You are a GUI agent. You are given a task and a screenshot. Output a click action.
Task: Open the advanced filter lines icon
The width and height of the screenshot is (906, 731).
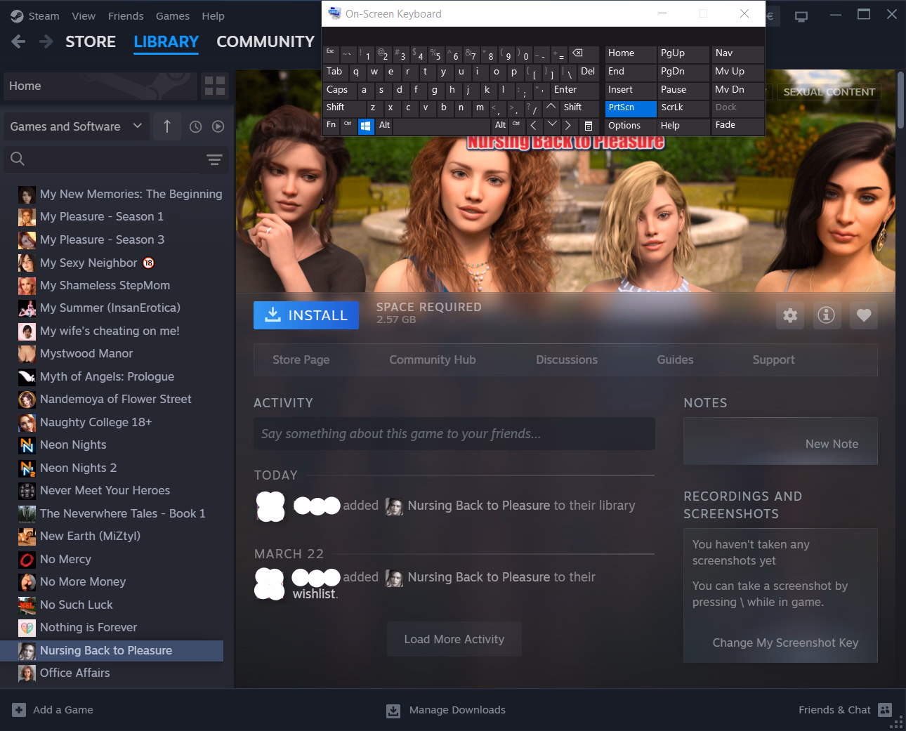coord(214,160)
